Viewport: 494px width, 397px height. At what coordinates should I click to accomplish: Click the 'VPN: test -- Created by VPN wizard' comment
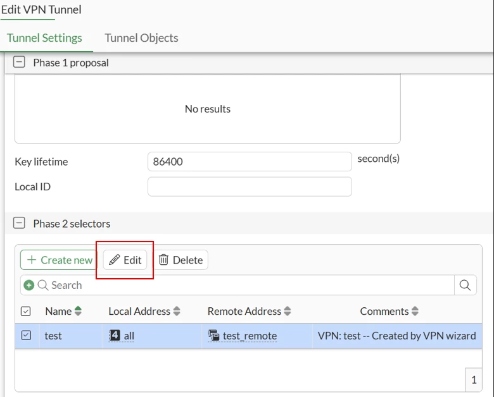click(x=396, y=336)
